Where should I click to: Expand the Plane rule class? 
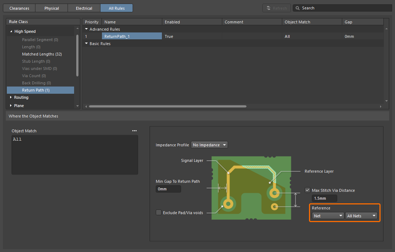pos(10,106)
